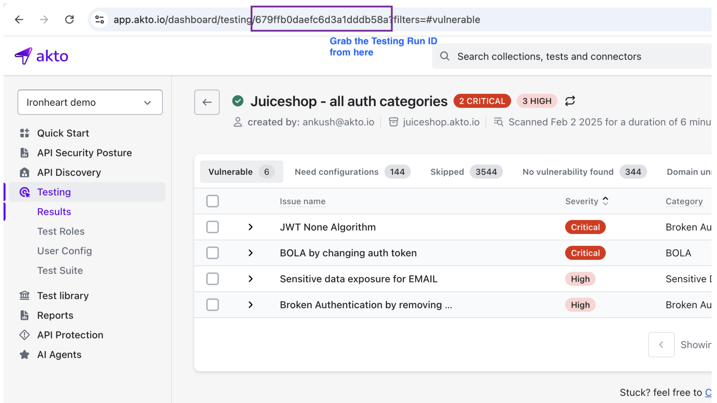
Task: Click the site information icon in address bar
Action: [x=100, y=20]
